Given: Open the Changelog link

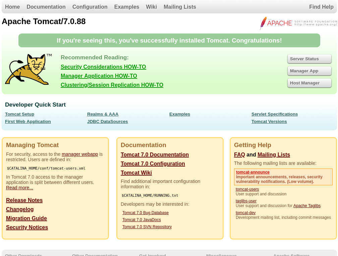Looking at the screenshot, I should [20, 209].
